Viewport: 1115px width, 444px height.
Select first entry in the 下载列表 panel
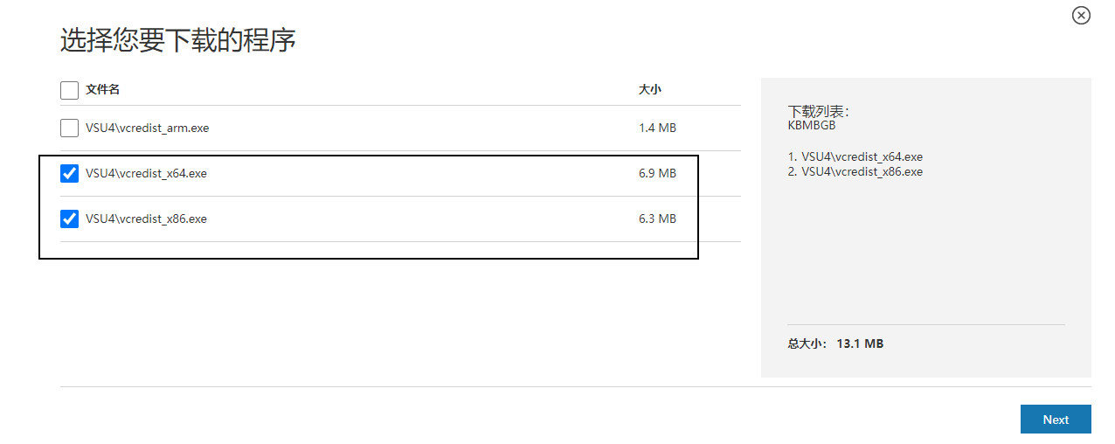(855, 157)
